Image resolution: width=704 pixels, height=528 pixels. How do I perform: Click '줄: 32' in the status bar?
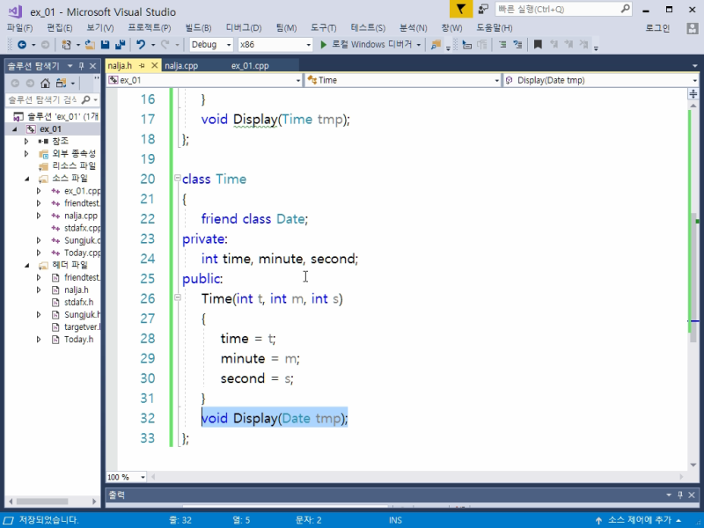click(x=180, y=520)
